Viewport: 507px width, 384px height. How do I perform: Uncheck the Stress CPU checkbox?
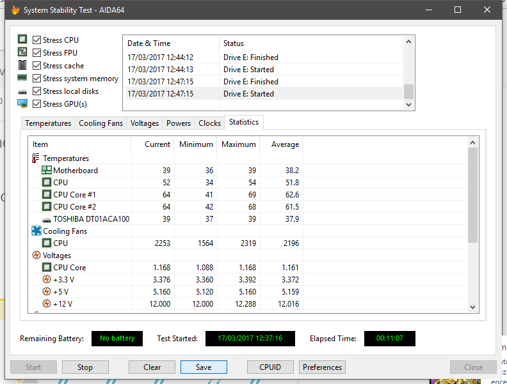point(37,40)
